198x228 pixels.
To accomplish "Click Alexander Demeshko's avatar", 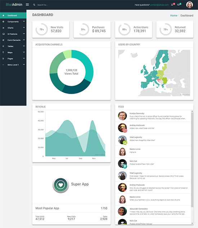I will pos(122,211).
